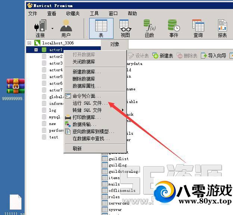Open the 收藏夹 menu

click(x=73, y=13)
